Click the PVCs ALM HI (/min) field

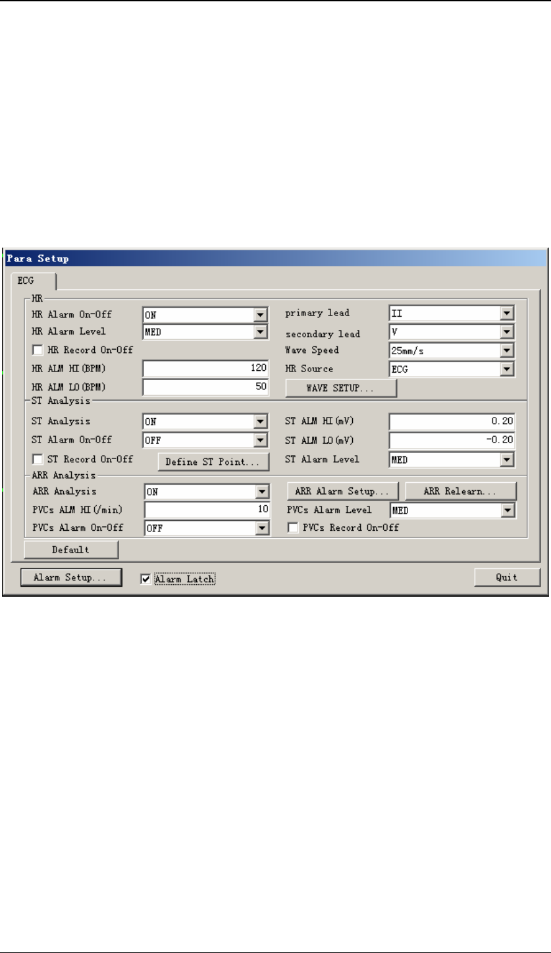tap(207, 510)
